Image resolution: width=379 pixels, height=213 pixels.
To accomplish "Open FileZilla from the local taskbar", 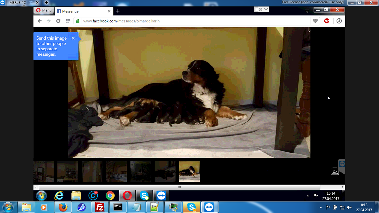I will [99, 207].
